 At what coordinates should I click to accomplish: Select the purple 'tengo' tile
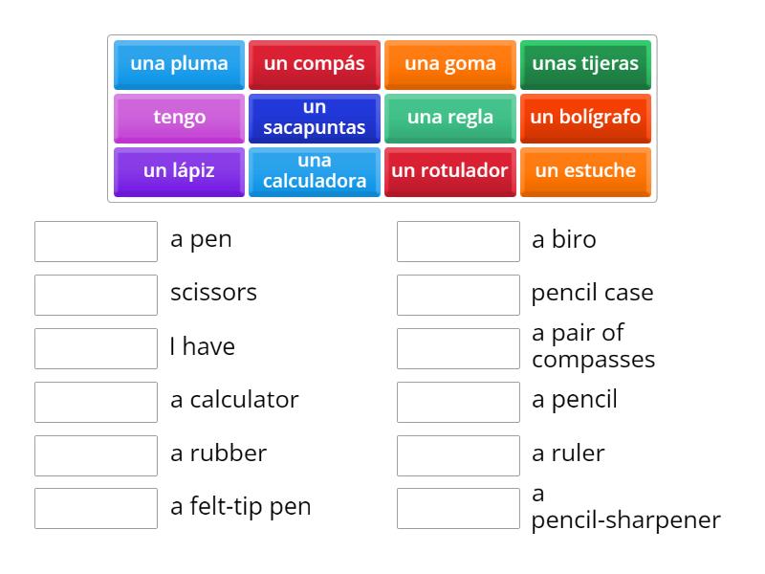178,118
